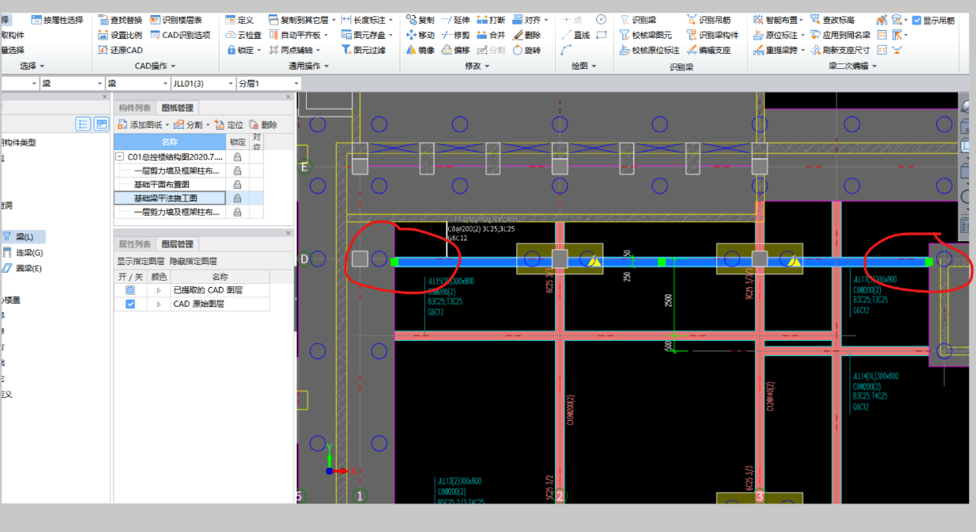The height and width of the screenshot is (532, 976).
Task: Click 设置比例 set scale tool
Action: pyautogui.click(x=121, y=35)
